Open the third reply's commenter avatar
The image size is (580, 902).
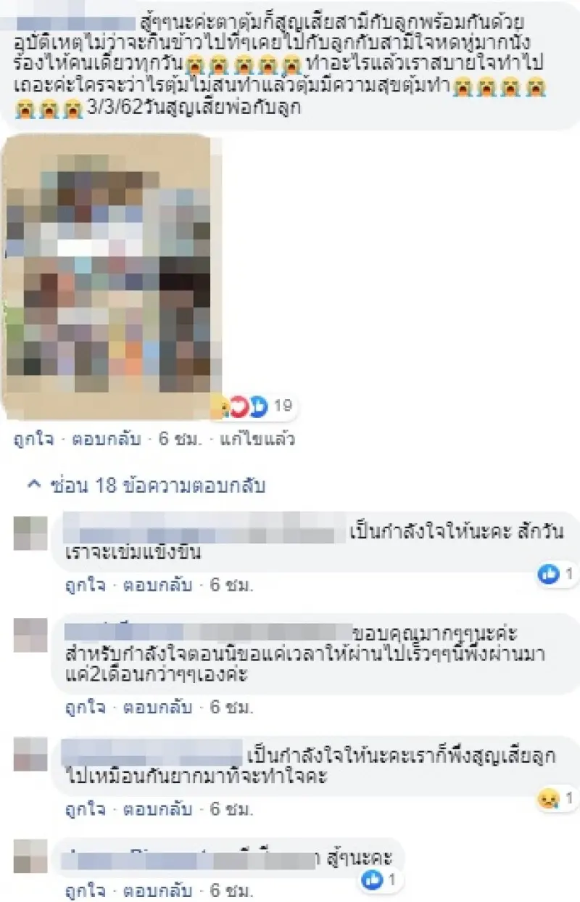tap(30, 754)
